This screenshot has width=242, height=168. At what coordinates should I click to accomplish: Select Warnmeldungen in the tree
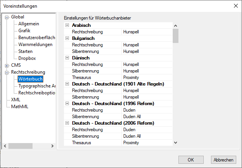35,44
